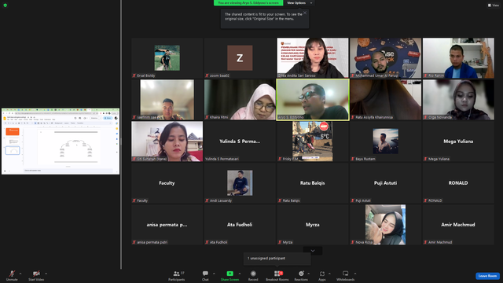The image size is (503, 283).
Task: Click the Mega Yuliana participant tile
Action: (x=458, y=141)
